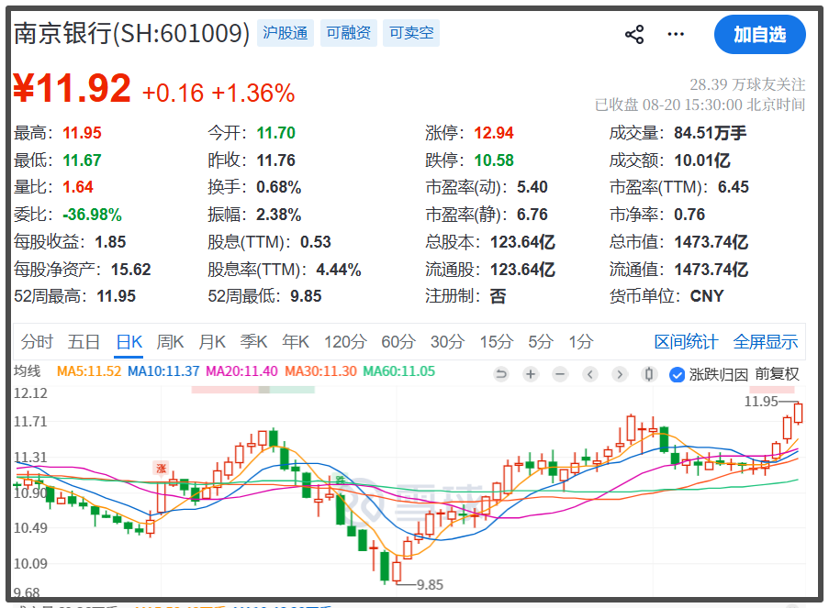Click the share icon
The width and height of the screenshot is (829, 608).
click(x=633, y=35)
